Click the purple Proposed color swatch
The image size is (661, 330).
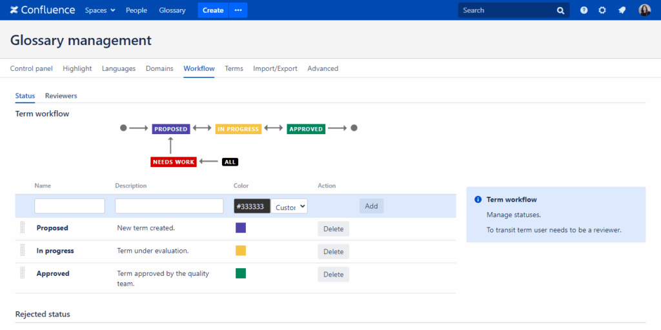click(x=241, y=228)
